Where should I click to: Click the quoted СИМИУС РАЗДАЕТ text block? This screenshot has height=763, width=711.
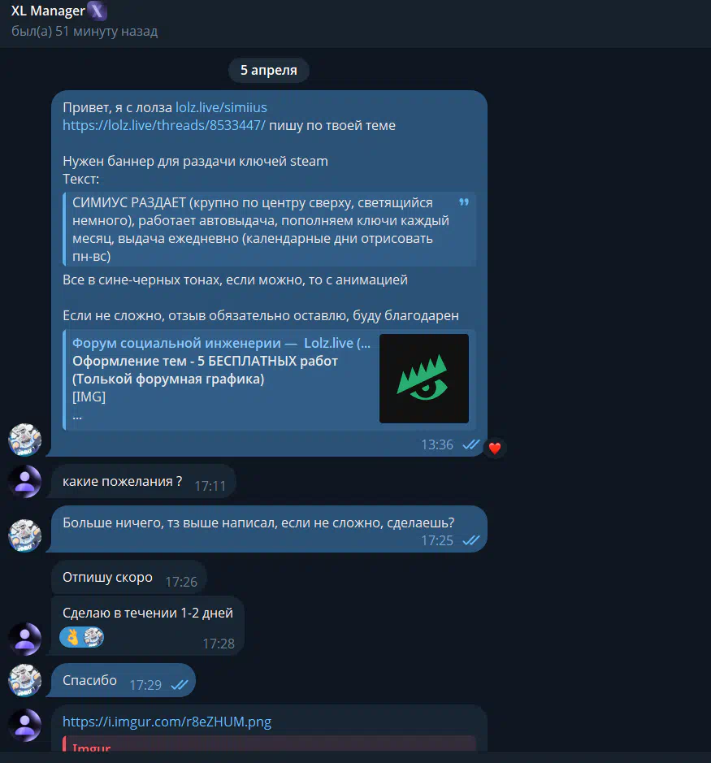[x=269, y=229]
